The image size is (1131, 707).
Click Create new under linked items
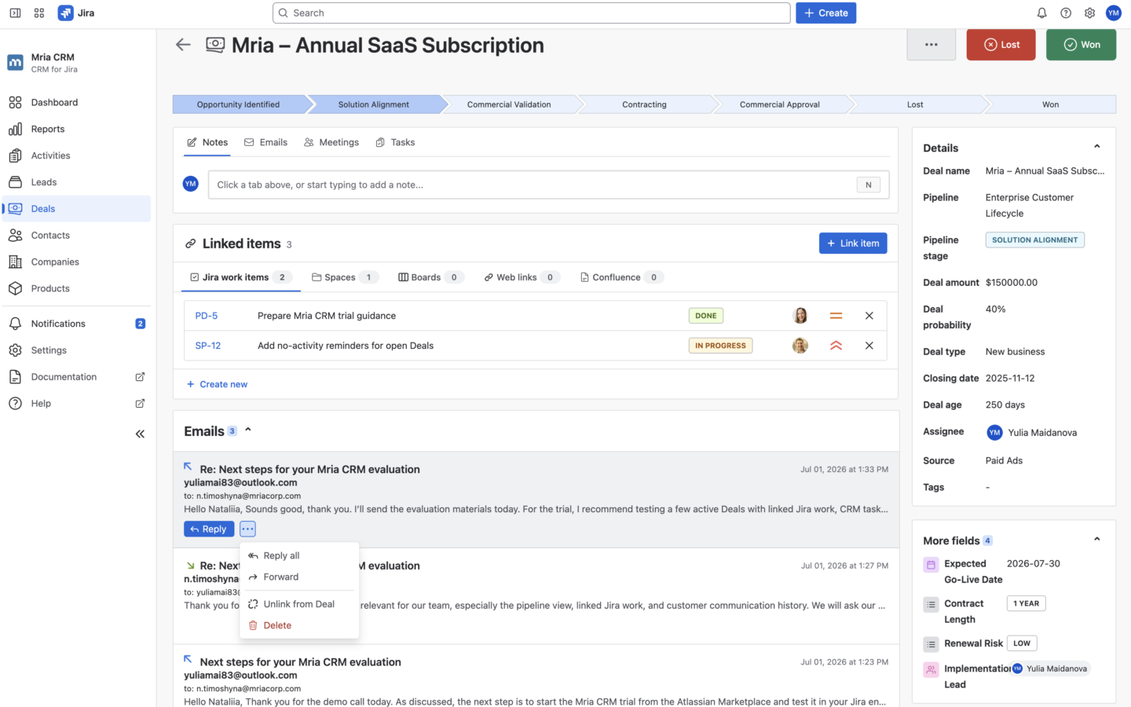217,384
